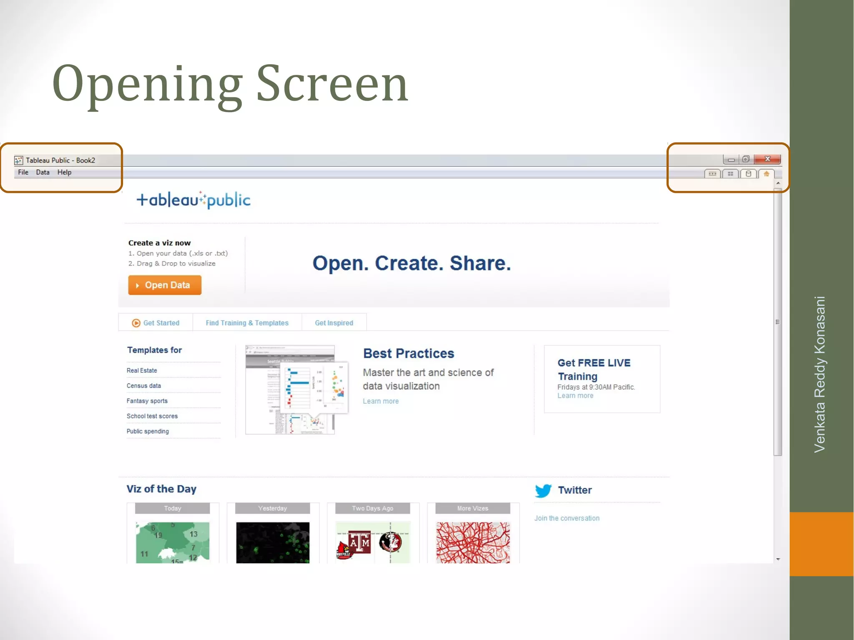Switch to the Get Inspired tab
The width and height of the screenshot is (854, 640).
[334, 323]
